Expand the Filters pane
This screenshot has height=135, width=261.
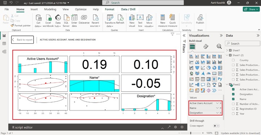pyautogui.click(x=184, y=35)
